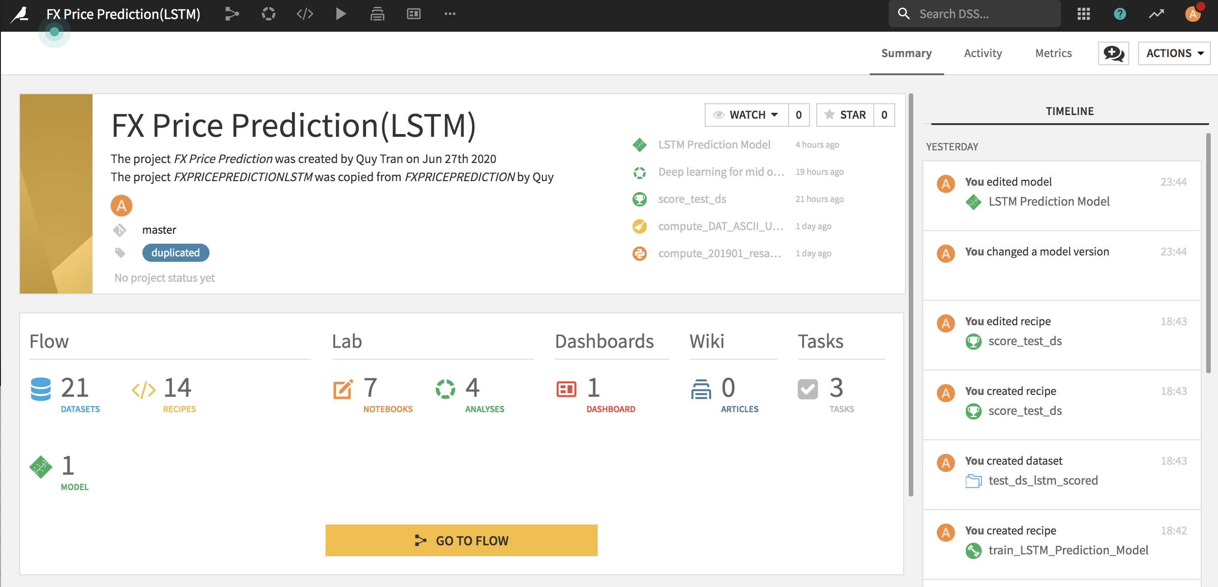The height and width of the screenshot is (587, 1218).
Task: Toggle the Watch eye button
Action: click(x=719, y=115)
